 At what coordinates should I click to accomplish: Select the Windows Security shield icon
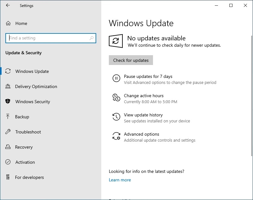coord(8,102)
